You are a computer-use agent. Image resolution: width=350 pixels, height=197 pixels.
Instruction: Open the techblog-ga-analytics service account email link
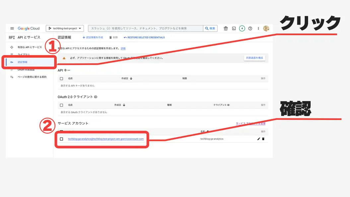106,139
